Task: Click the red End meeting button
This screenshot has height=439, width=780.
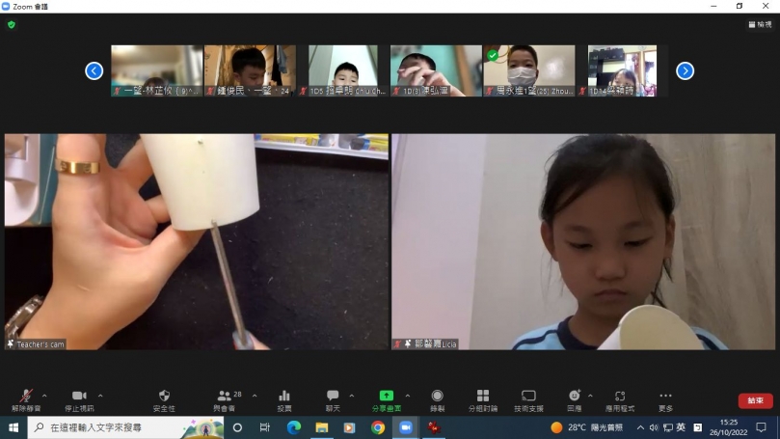Action: [755, 400]
